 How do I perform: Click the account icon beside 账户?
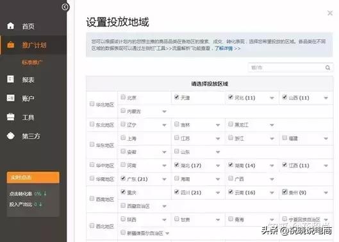(10, 98)
